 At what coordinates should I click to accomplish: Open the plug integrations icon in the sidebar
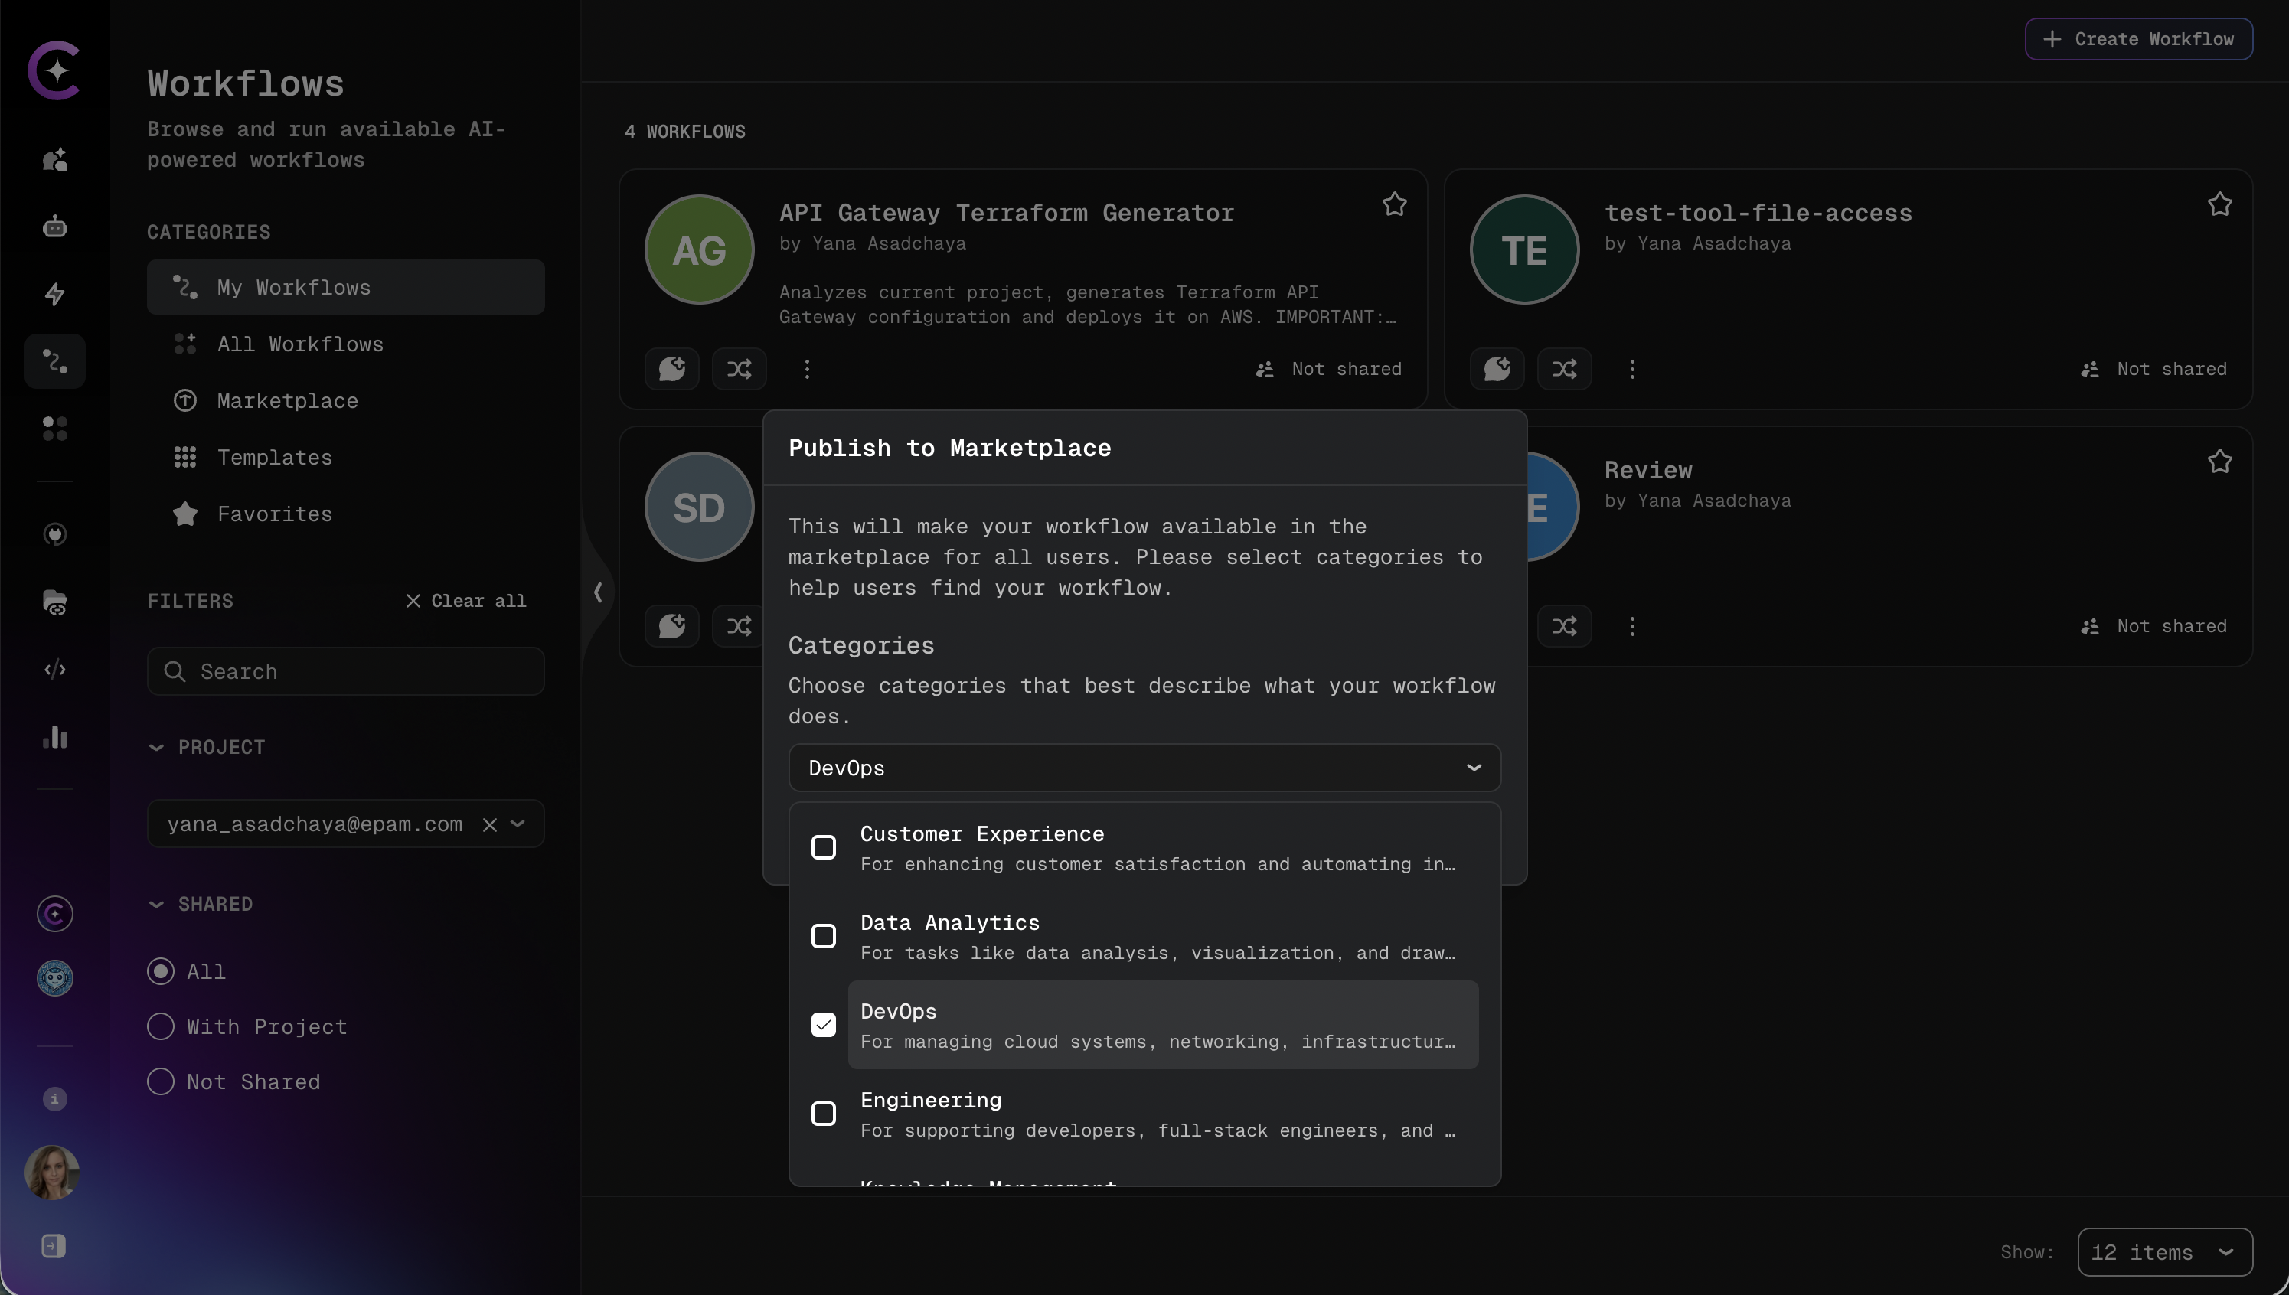(x=55, y=534)
